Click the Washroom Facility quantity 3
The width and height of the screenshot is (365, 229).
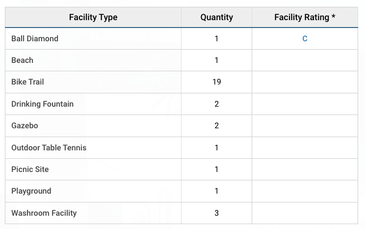pos(216,213)
